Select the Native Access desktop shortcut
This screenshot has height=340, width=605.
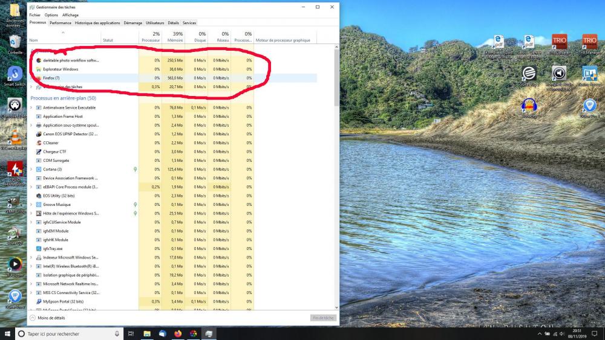pyautogui.click(x=589, y=76)
